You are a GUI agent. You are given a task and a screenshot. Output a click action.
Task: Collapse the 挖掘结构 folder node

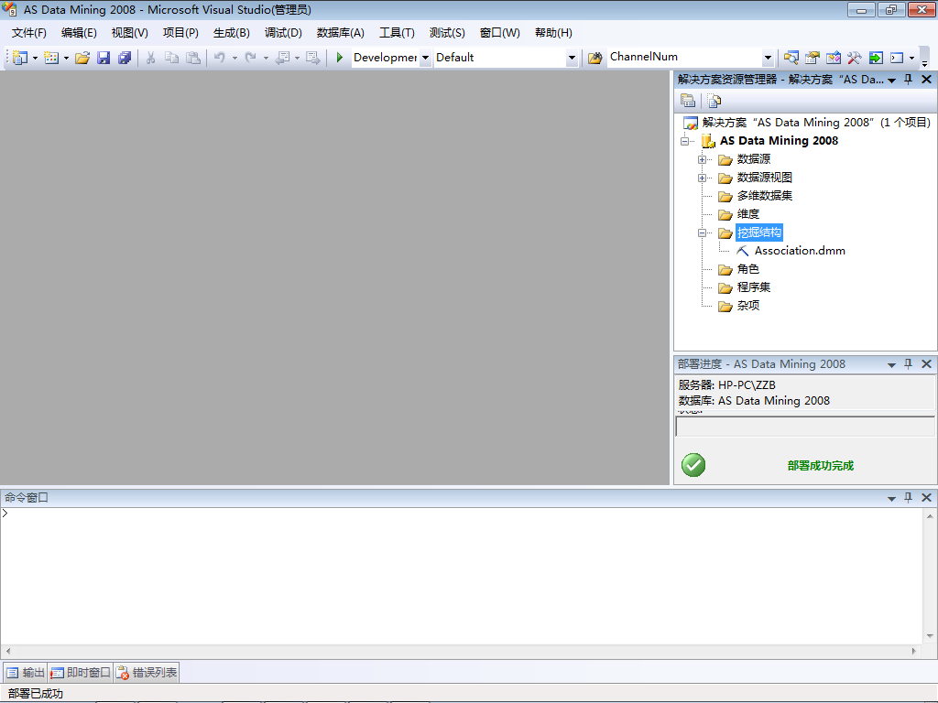[x=703, y=233]
